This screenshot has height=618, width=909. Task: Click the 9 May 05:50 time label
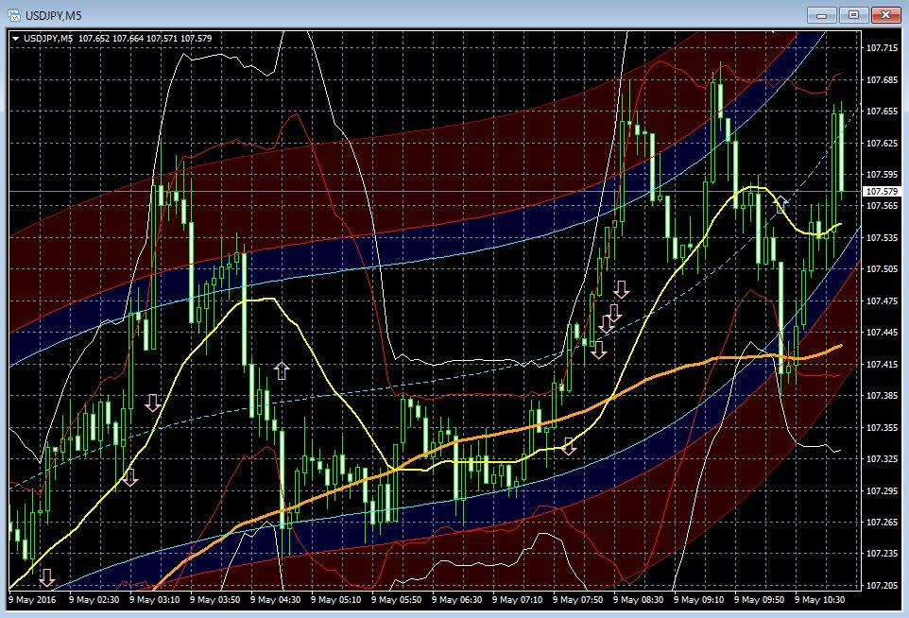click(397, 599)
